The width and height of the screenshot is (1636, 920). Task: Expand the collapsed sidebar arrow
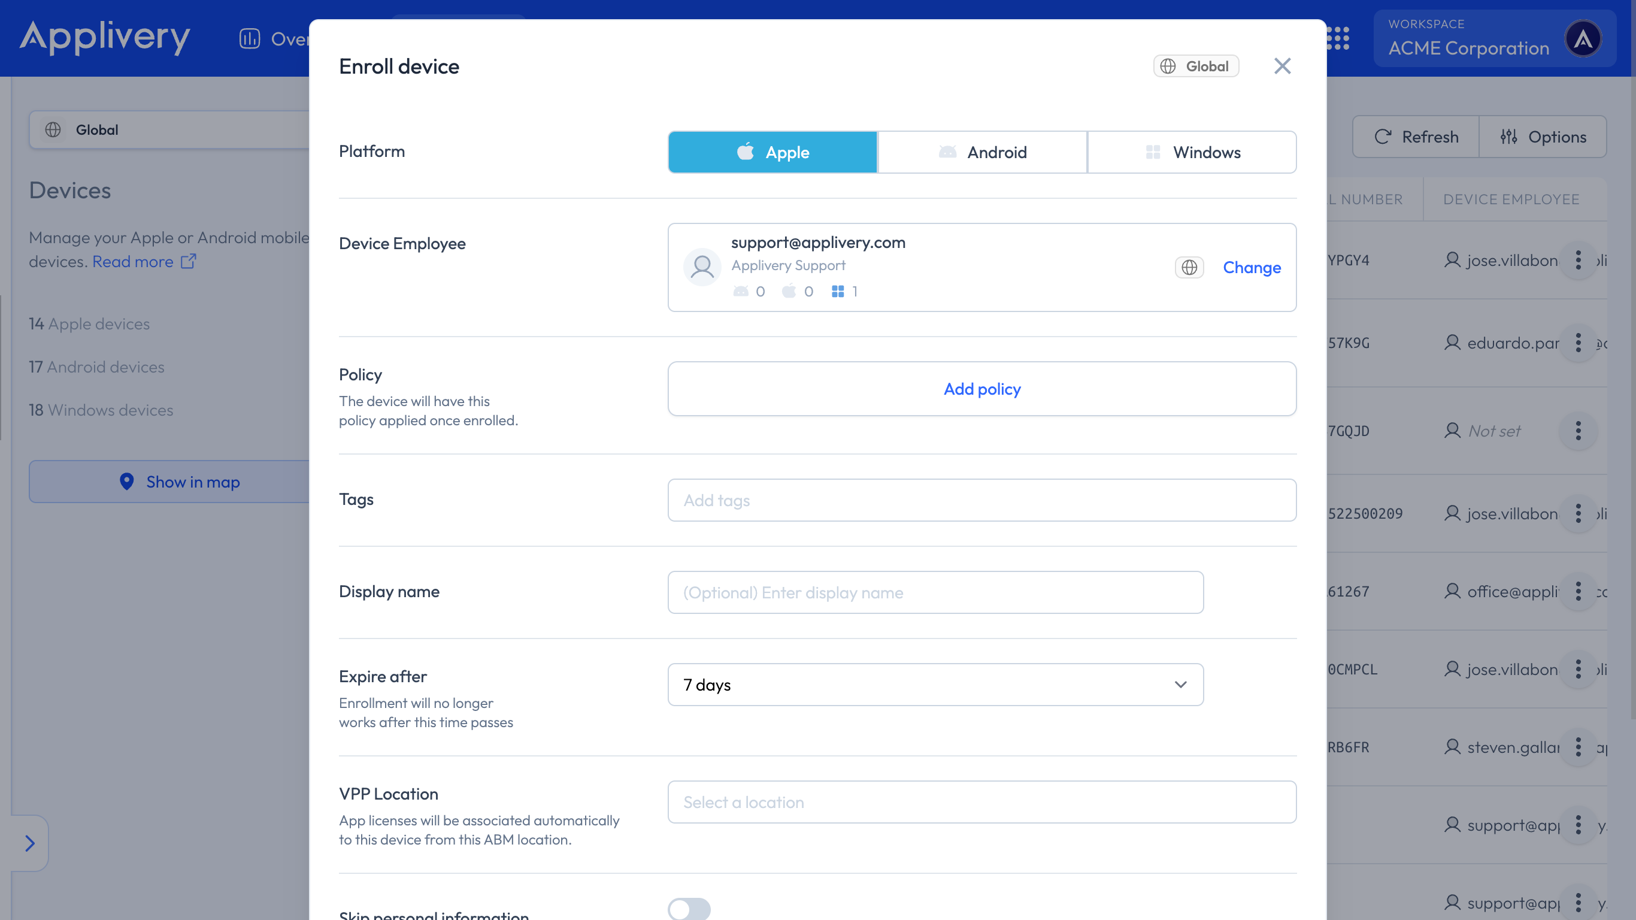coord(29,843)
